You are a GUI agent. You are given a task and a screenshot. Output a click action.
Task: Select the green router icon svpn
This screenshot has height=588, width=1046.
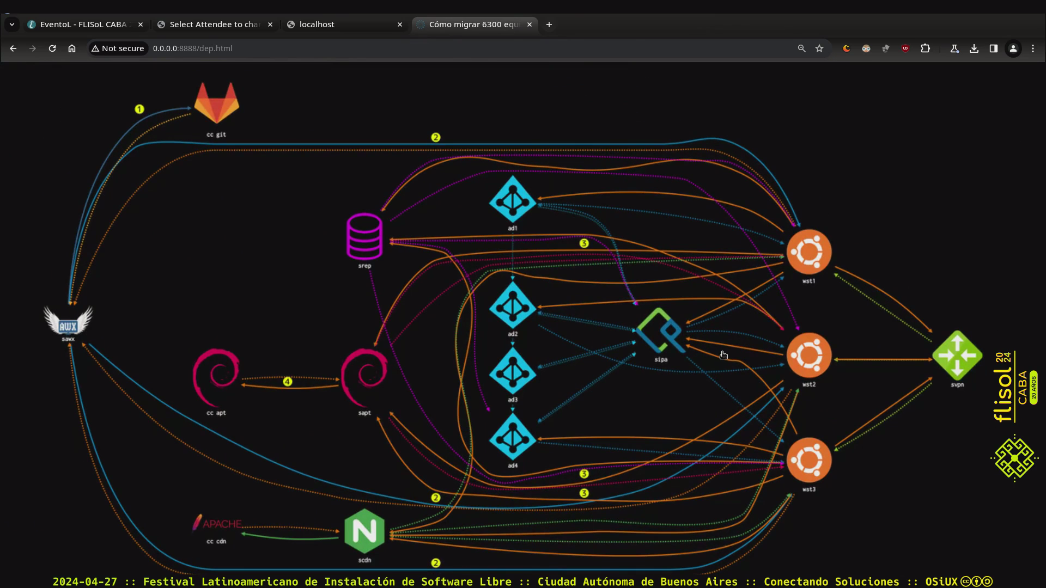pyautogui.click(x=957, y=356)
